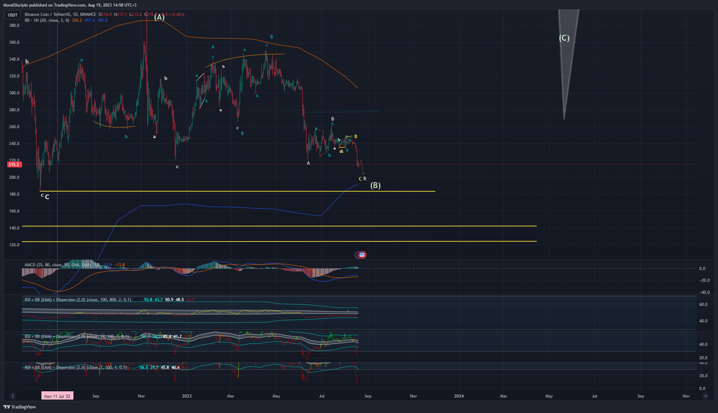This screenshot has width=718, height=413.
Task: Open the TradingView logo link
Action: click(x=20, y=407)
